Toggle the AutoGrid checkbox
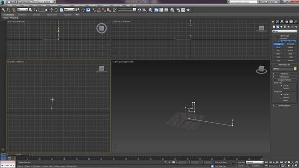299x168 pixels. click(x=278, y=39)
